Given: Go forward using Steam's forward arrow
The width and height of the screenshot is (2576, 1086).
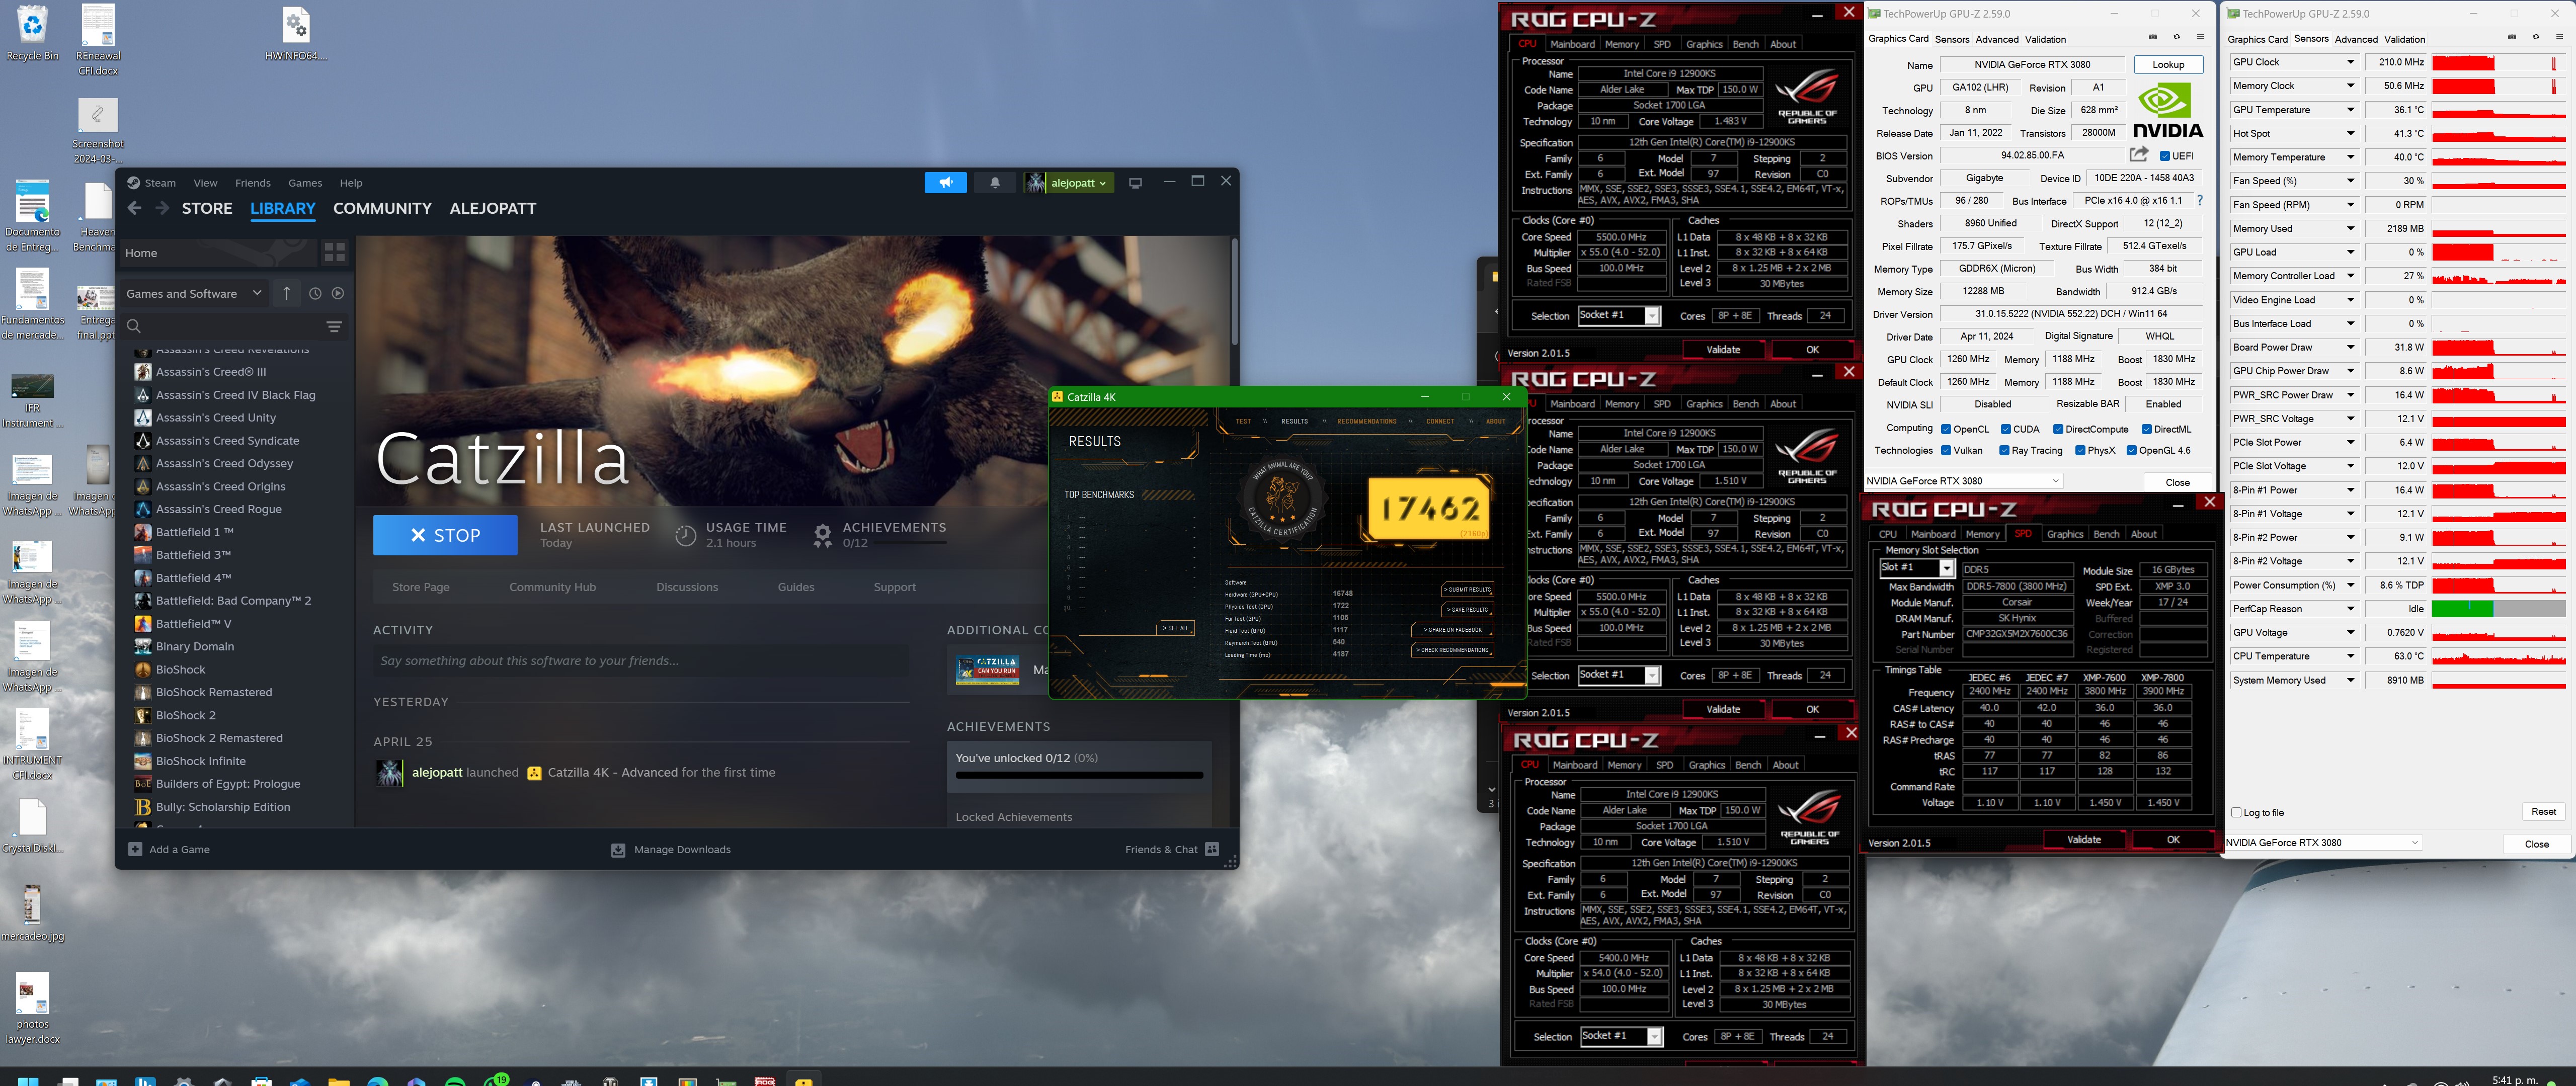Looking at the screenshot, I should (x=161, y=208).
